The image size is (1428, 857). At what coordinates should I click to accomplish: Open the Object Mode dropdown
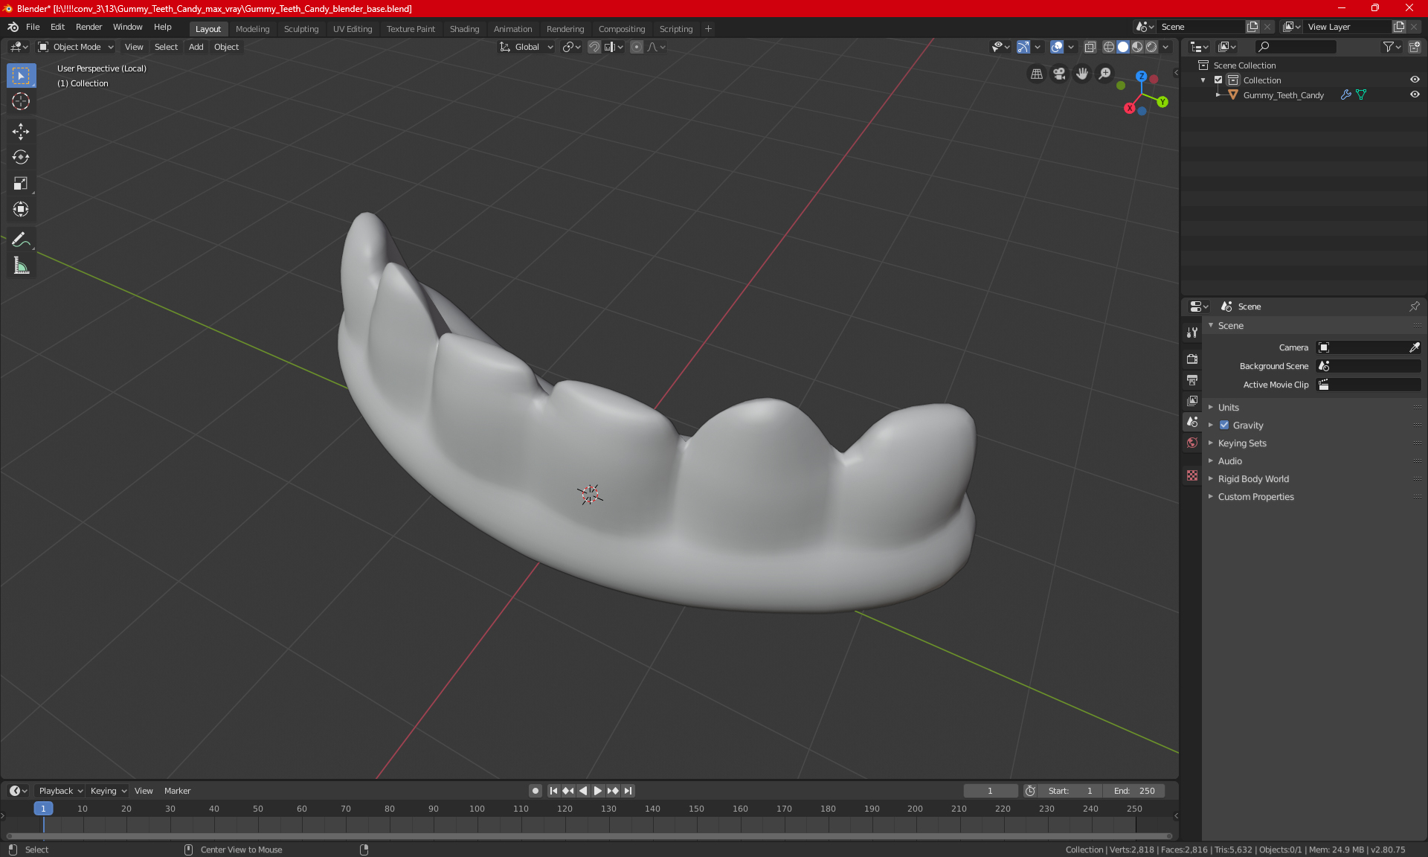click(76, 47)
